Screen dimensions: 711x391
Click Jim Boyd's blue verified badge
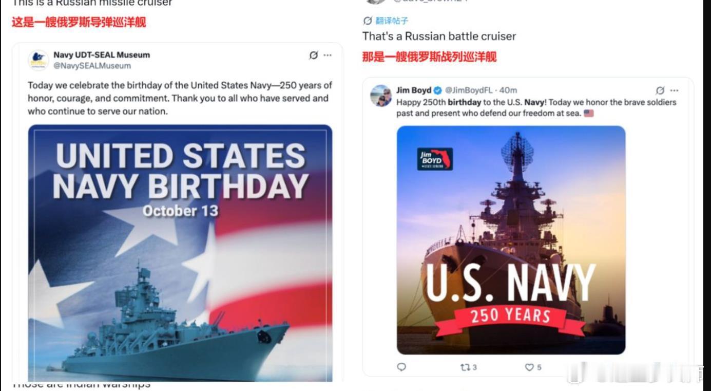tap(437, 90)
